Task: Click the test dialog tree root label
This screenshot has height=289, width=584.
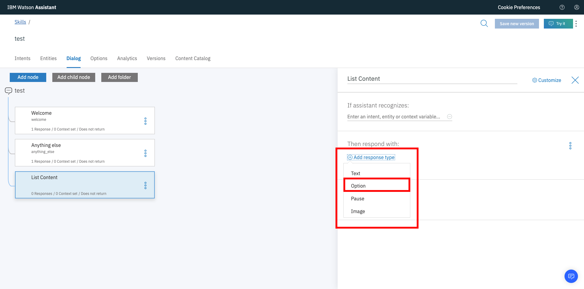Action: pyautogui.click(x=20, y=90)
